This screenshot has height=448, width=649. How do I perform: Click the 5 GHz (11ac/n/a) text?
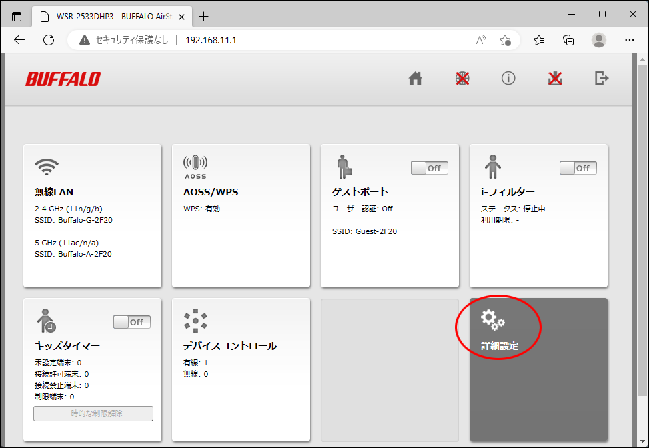(x=67, y=243)
